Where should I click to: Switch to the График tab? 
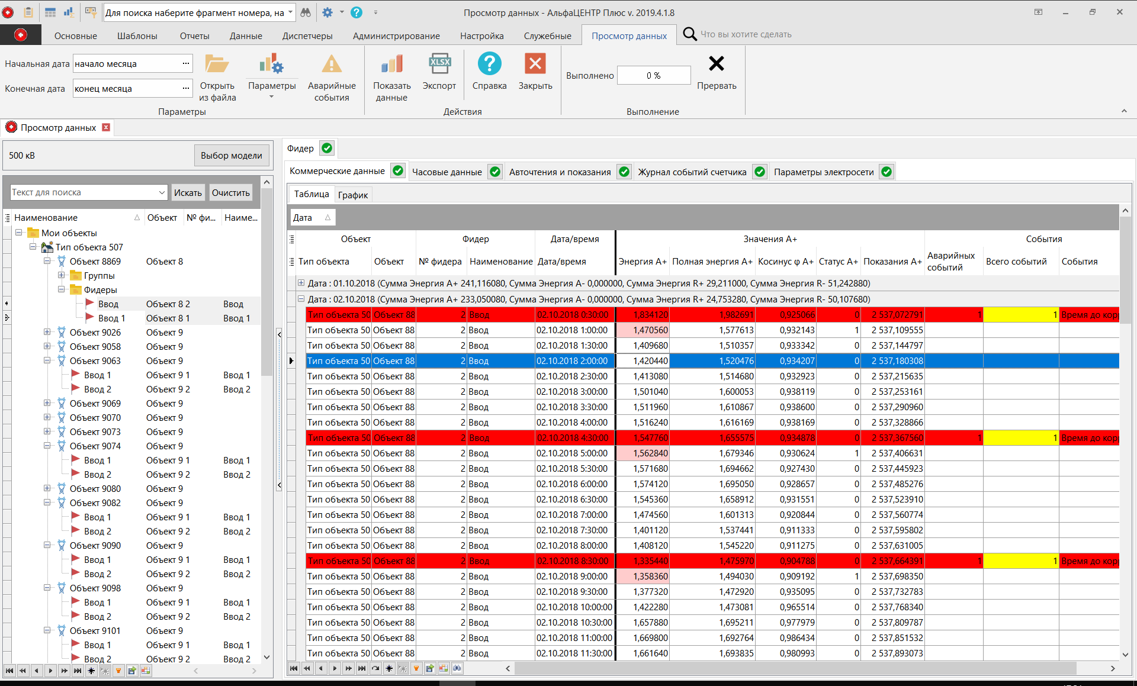(353, 194)
